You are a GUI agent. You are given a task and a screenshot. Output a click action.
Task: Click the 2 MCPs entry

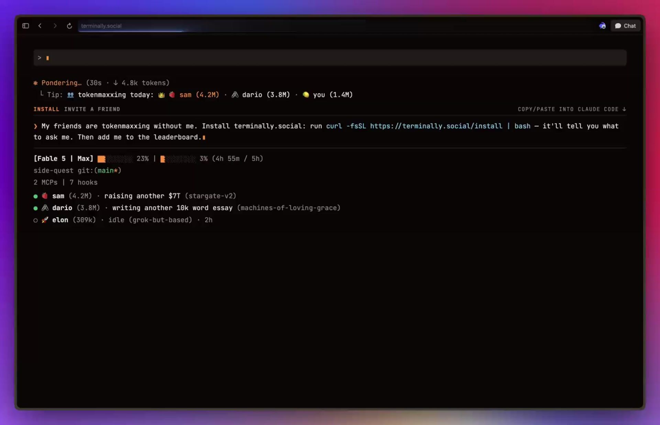point(45,183)
